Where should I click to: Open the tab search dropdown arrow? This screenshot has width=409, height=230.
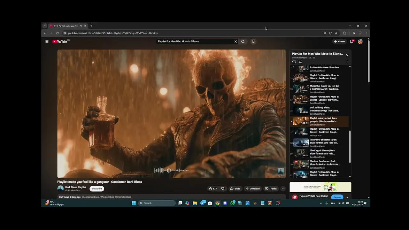pyautogui.click(x=45, y=26)
